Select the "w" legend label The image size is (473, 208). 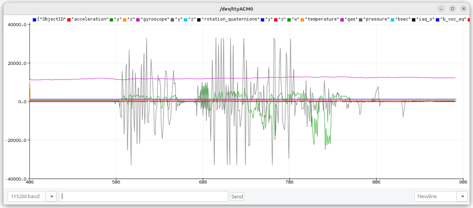click(x=295, y=19)
